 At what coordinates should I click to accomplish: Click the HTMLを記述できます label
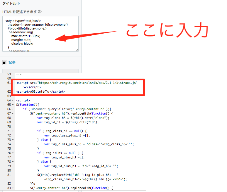pyautogui.click(x=19, y=12)
